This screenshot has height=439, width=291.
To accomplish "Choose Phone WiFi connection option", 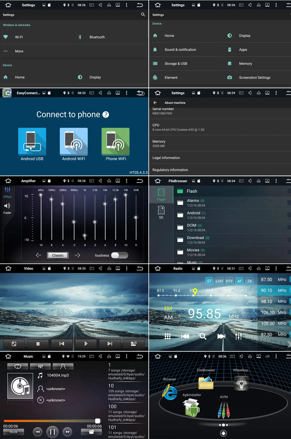I will 116,141.
